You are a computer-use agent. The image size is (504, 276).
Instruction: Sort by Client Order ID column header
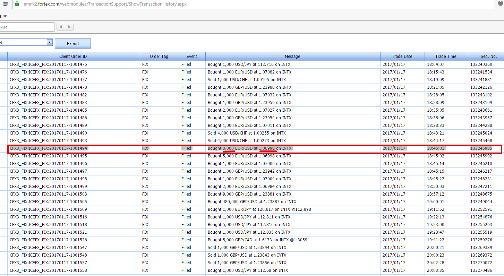click(x=74, y=56)
